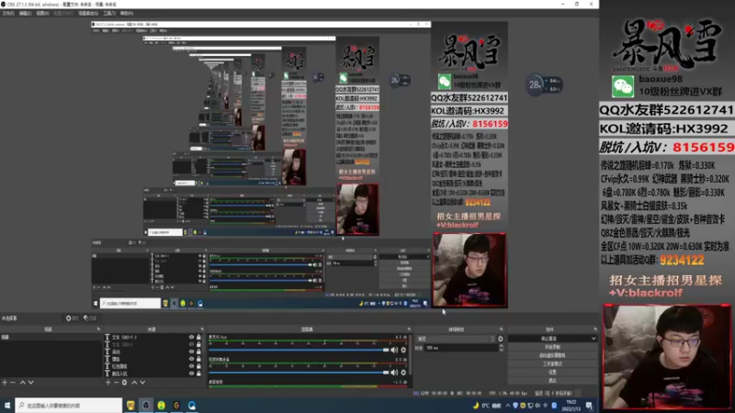Toggle lock on the fourth source row
Viewport: 735px width, 413px height.
(x=198, y=359)
